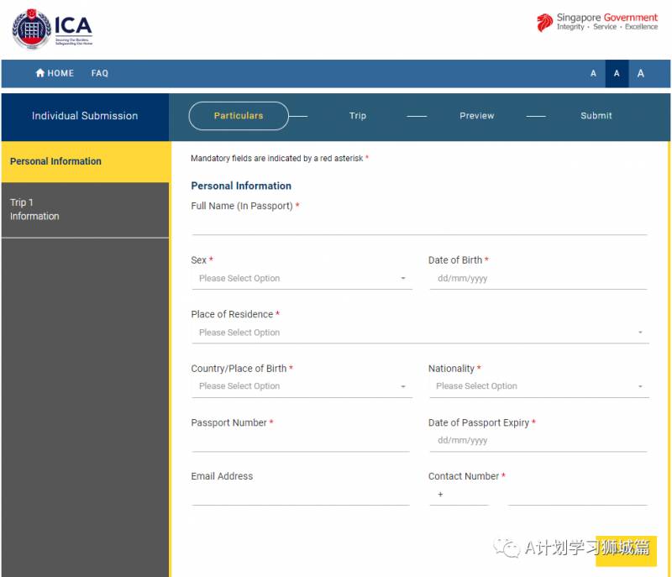Select largest font size A
This screenshot has width=672, height=577.
(x=641, y=74)
